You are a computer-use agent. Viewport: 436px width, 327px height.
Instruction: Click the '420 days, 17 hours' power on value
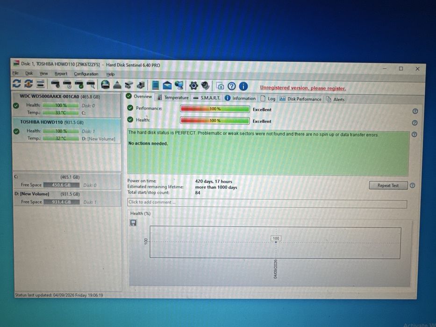214,181
